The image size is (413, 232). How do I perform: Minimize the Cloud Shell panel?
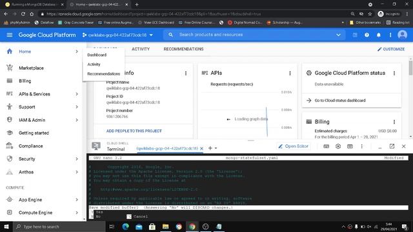(x=380, y=148)
